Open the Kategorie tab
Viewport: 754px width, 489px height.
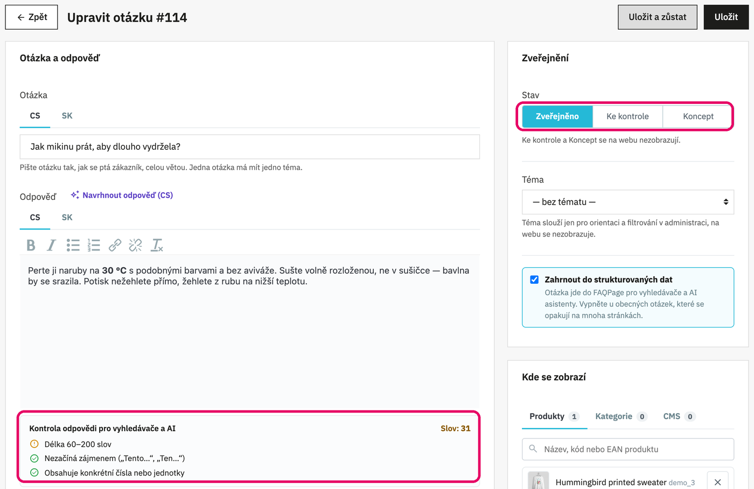click(621, 416)
